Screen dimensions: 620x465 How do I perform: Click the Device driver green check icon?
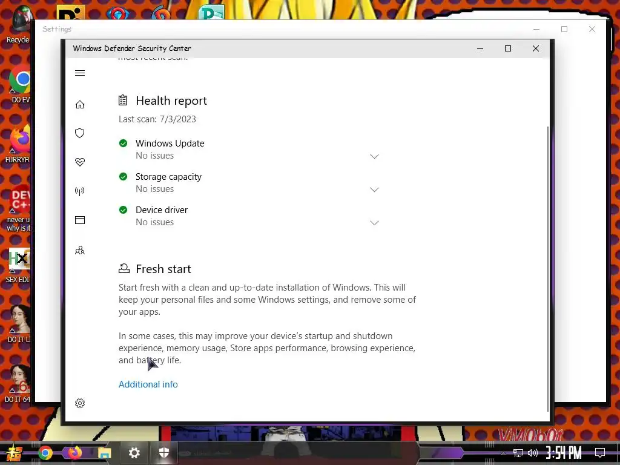(124, 209)
